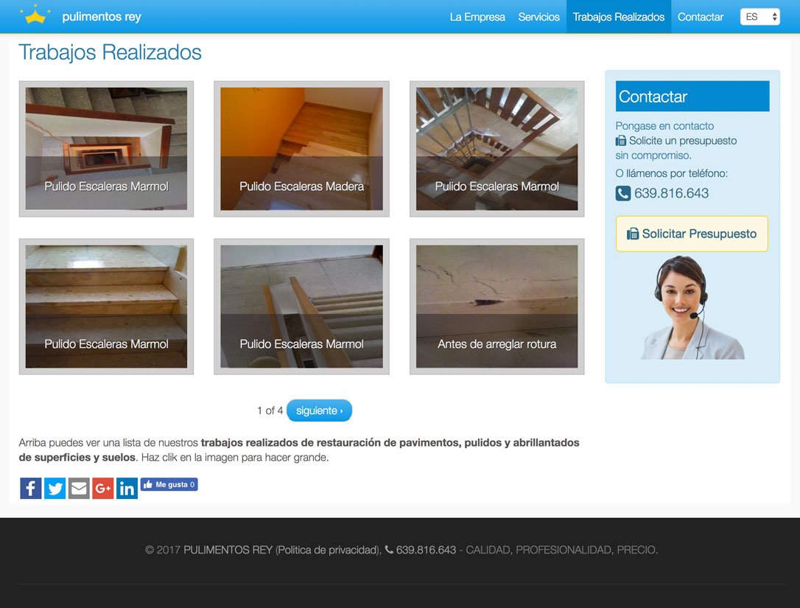Click phone icon beside 639.816.643 in sidebar
800x608 pixels.
(623, 194)
